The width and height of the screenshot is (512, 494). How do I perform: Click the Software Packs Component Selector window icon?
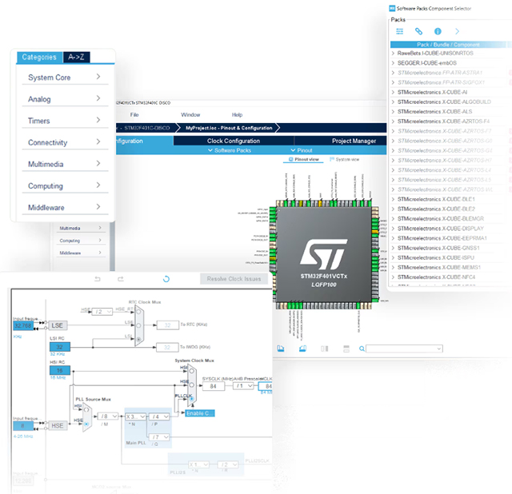click(x=392, y=8)
